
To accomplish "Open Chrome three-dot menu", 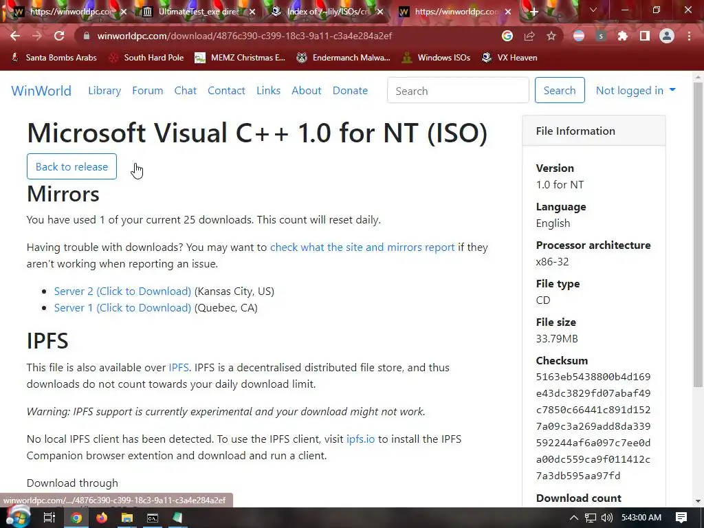I will click(689, 36).
